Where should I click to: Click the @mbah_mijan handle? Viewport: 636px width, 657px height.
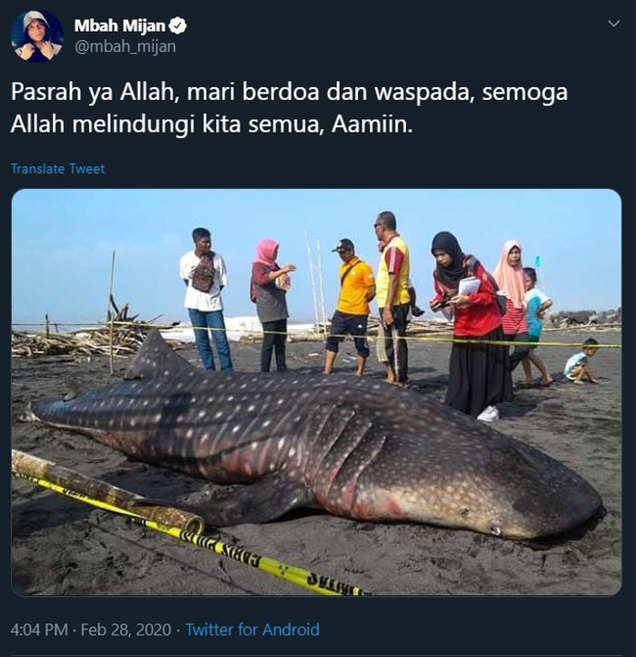point(125,46)
